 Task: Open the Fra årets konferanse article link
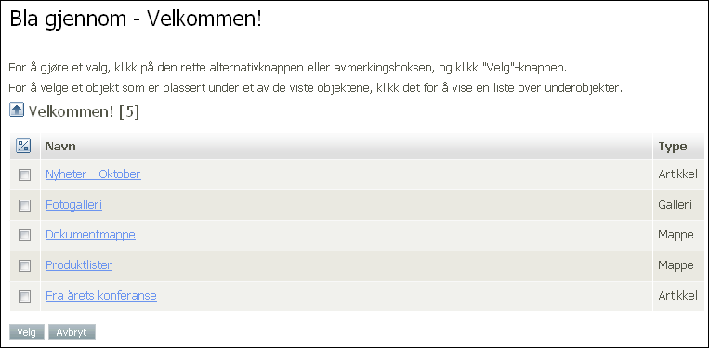click(101, 296)
